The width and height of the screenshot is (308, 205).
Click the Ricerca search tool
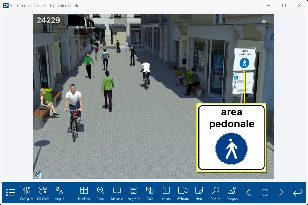pyautogui.click(x=216, y=193)
